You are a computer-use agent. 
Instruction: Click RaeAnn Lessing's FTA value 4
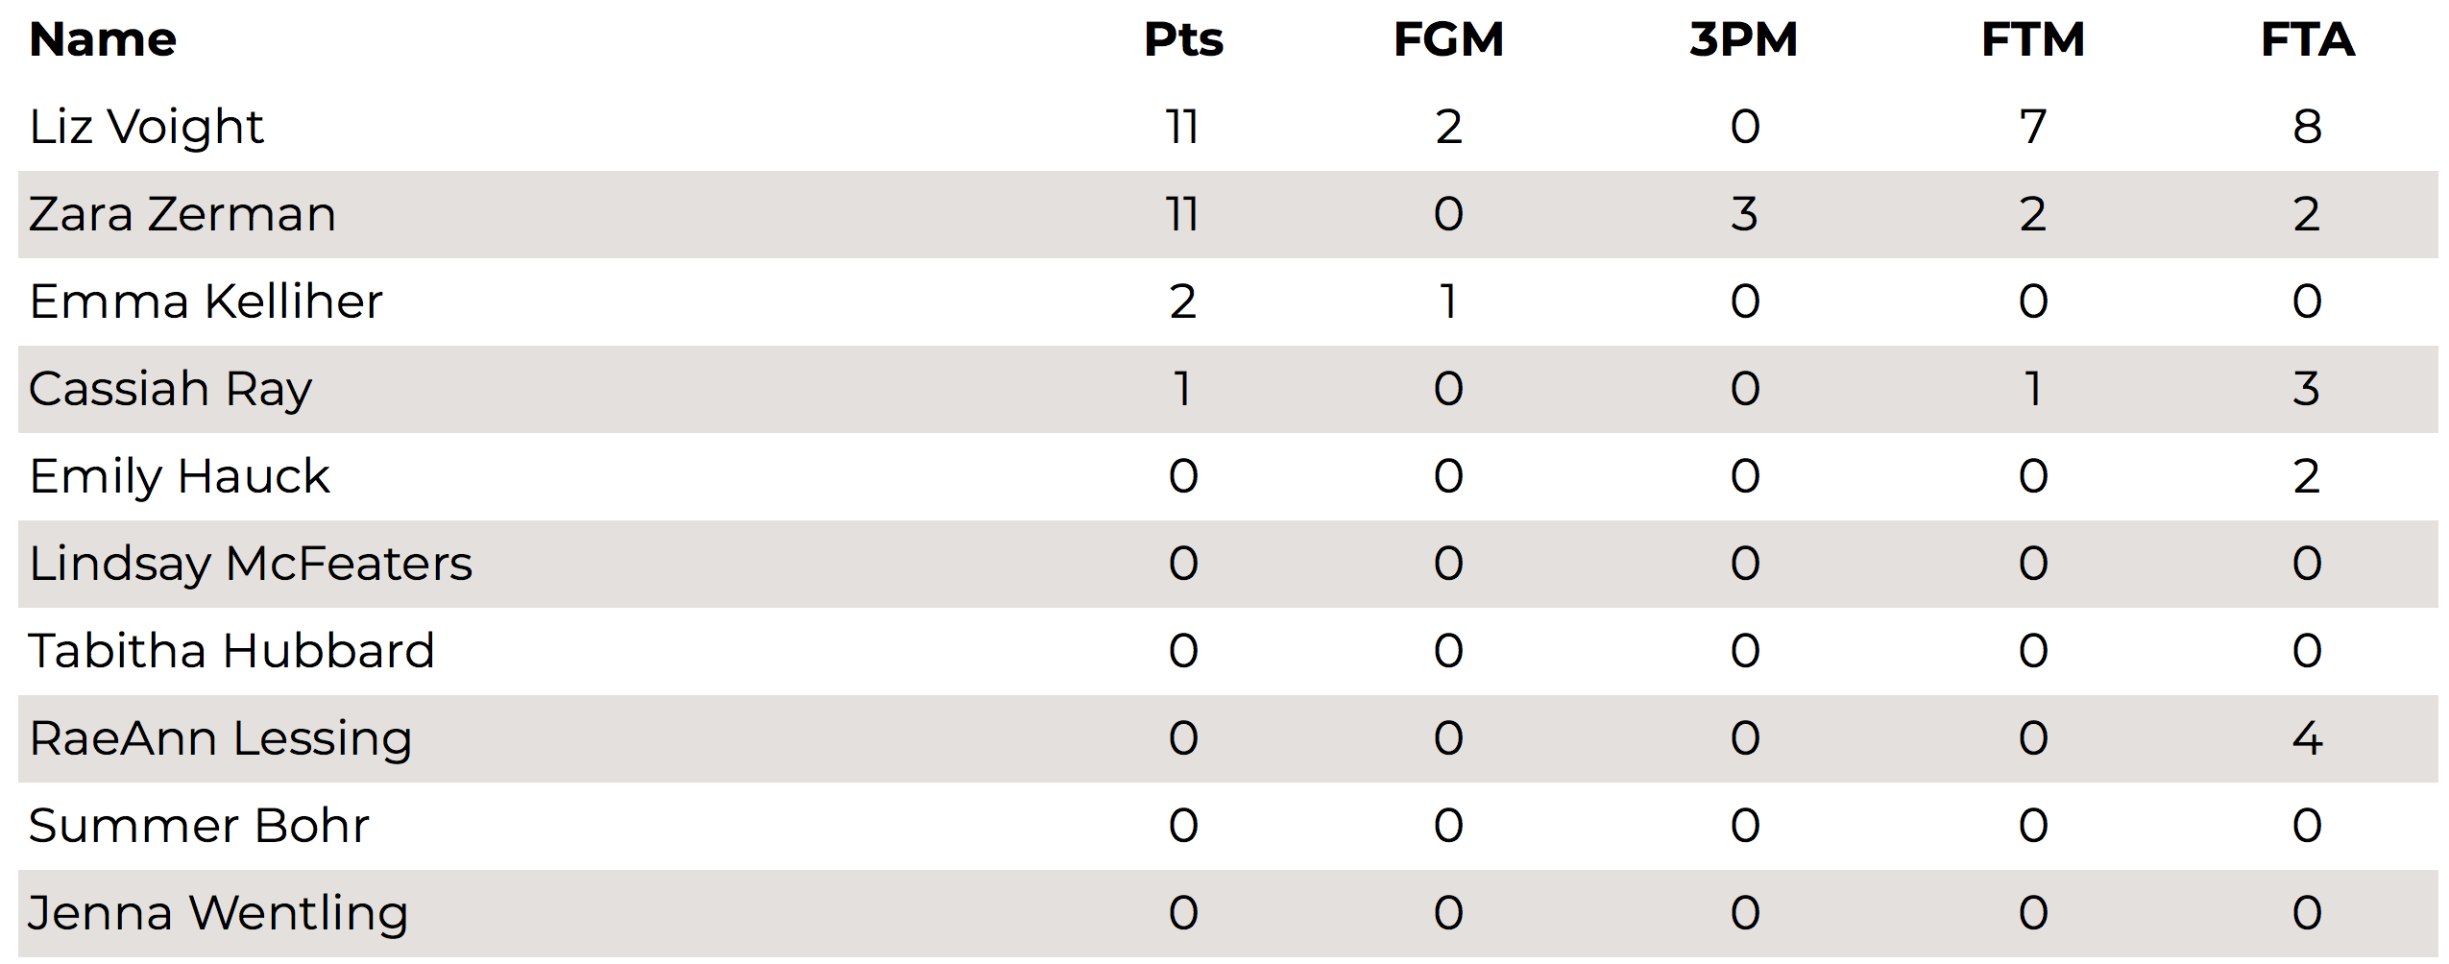(2307, 738)
